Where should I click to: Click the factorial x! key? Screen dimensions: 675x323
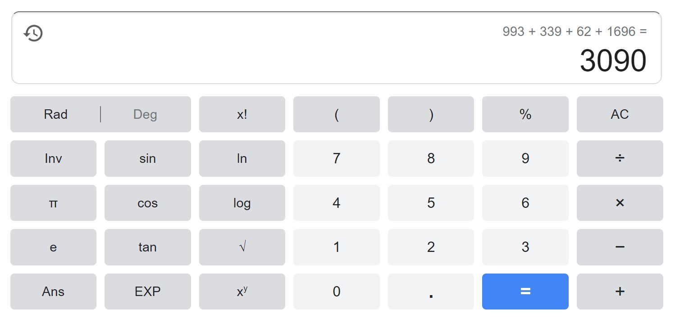(242, 114)
